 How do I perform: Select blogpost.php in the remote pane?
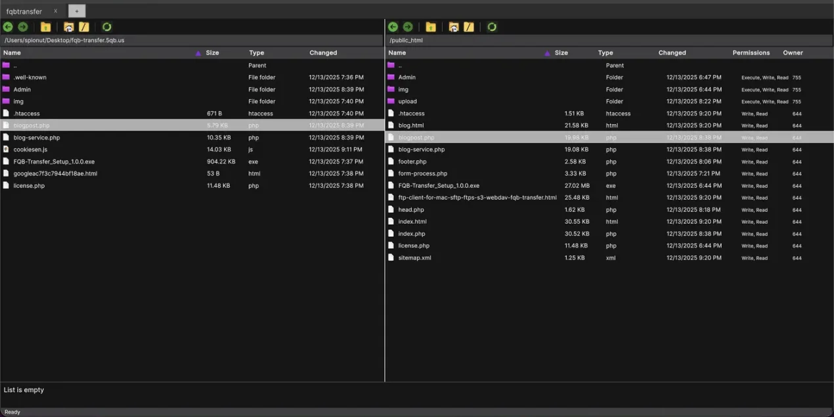[416, 137]
